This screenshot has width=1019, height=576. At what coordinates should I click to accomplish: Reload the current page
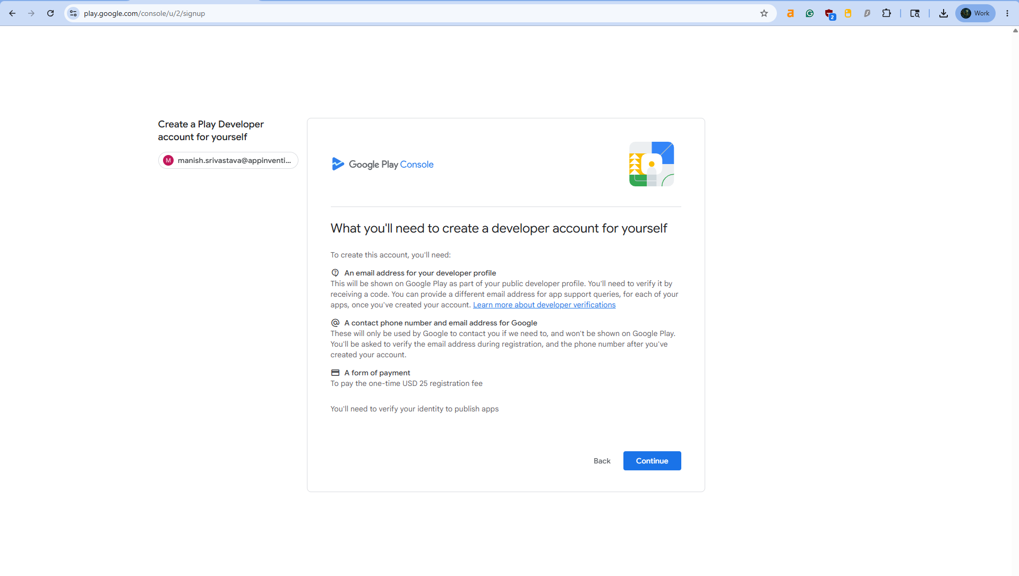(x=50, y=13)
